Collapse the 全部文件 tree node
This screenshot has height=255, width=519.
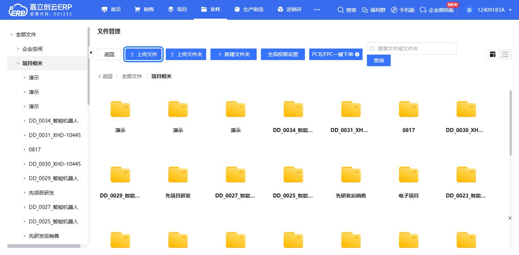11,35
